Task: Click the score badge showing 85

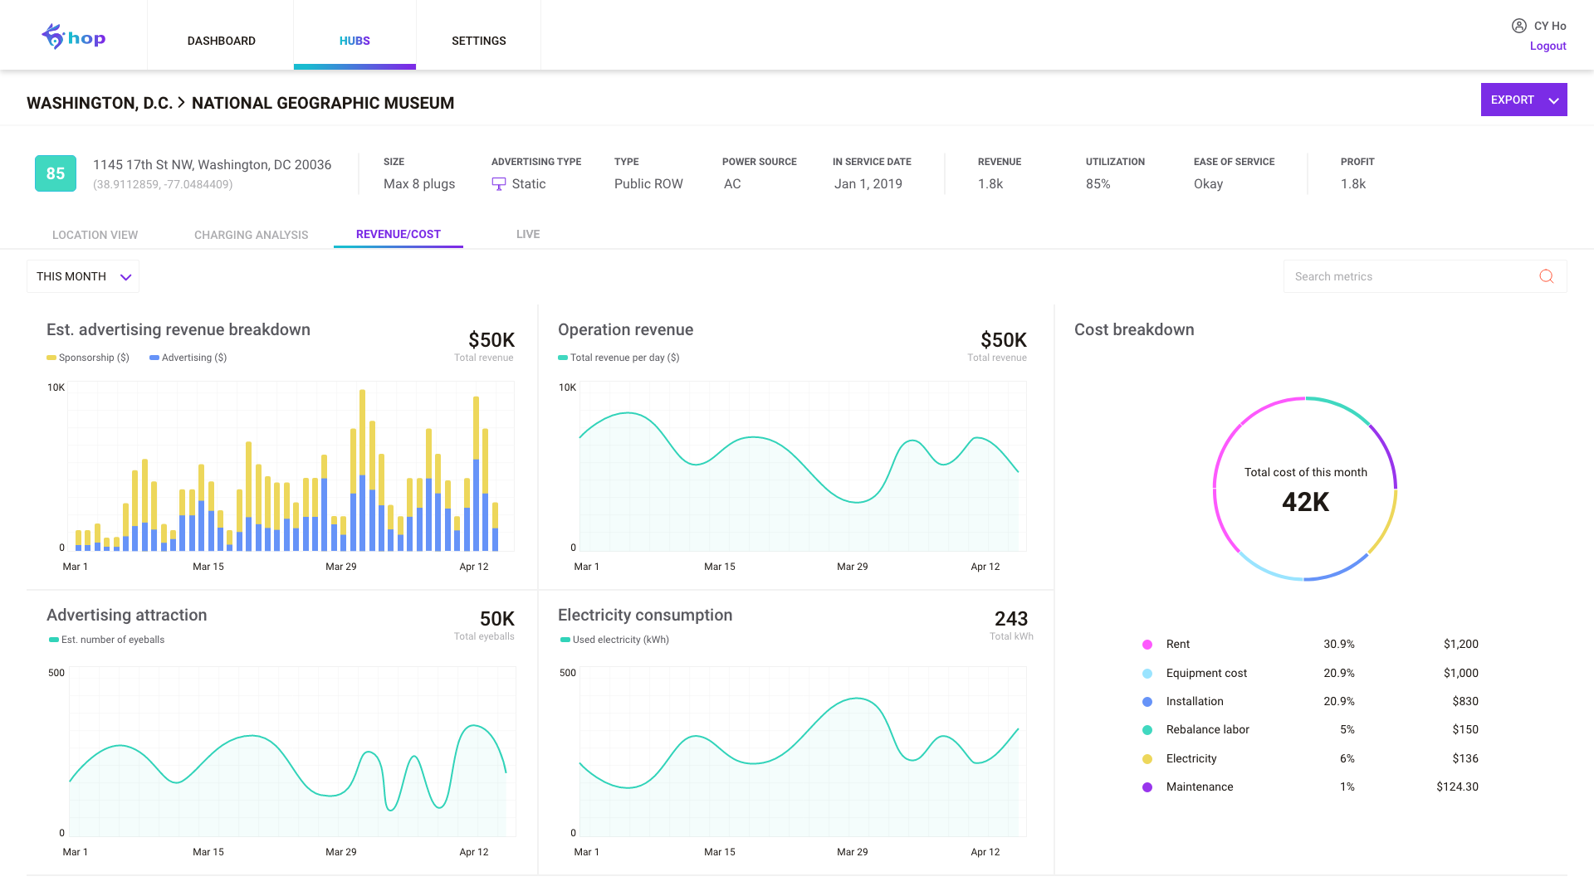Action: point(56,173)
